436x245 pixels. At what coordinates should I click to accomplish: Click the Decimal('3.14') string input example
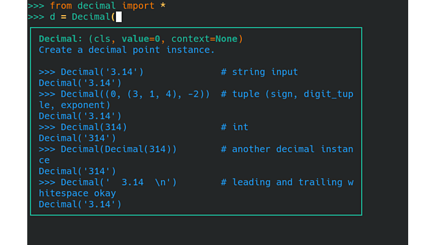coord(102,72)
